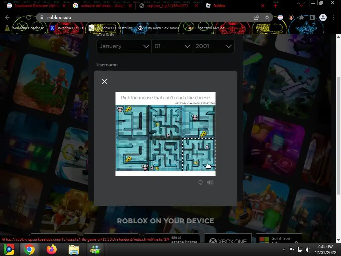Close the captcha dialog with the X
This screenshot has width=341, height=256.
(104, 81)
